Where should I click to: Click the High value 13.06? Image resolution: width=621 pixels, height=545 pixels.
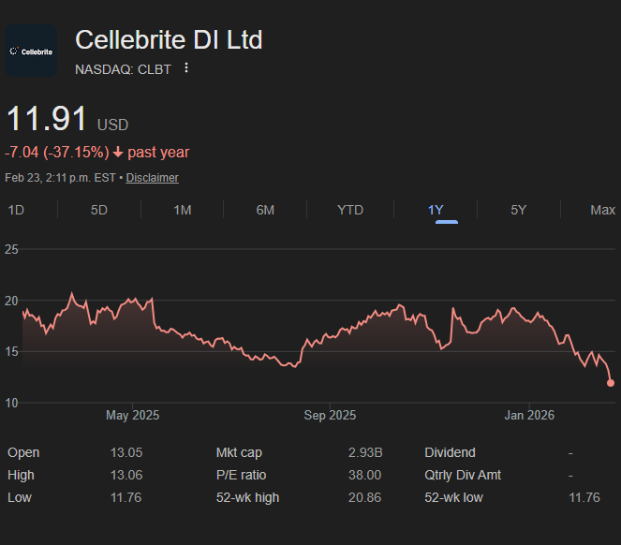(126, 476)
